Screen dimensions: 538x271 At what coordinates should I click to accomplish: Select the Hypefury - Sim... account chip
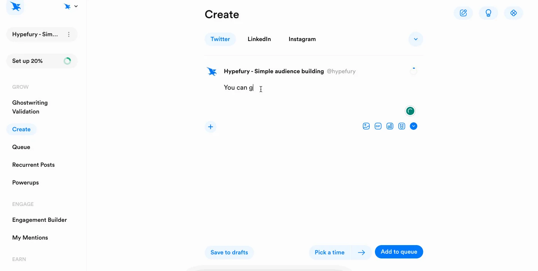tap(42, 34)
